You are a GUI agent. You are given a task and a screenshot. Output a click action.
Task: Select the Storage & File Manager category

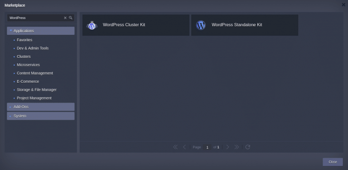coord(37,90)
